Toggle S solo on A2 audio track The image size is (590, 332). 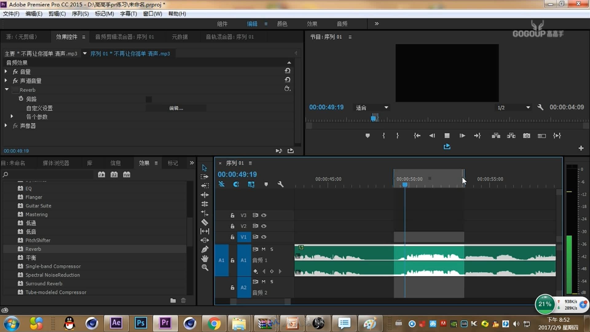pos(272,282)
